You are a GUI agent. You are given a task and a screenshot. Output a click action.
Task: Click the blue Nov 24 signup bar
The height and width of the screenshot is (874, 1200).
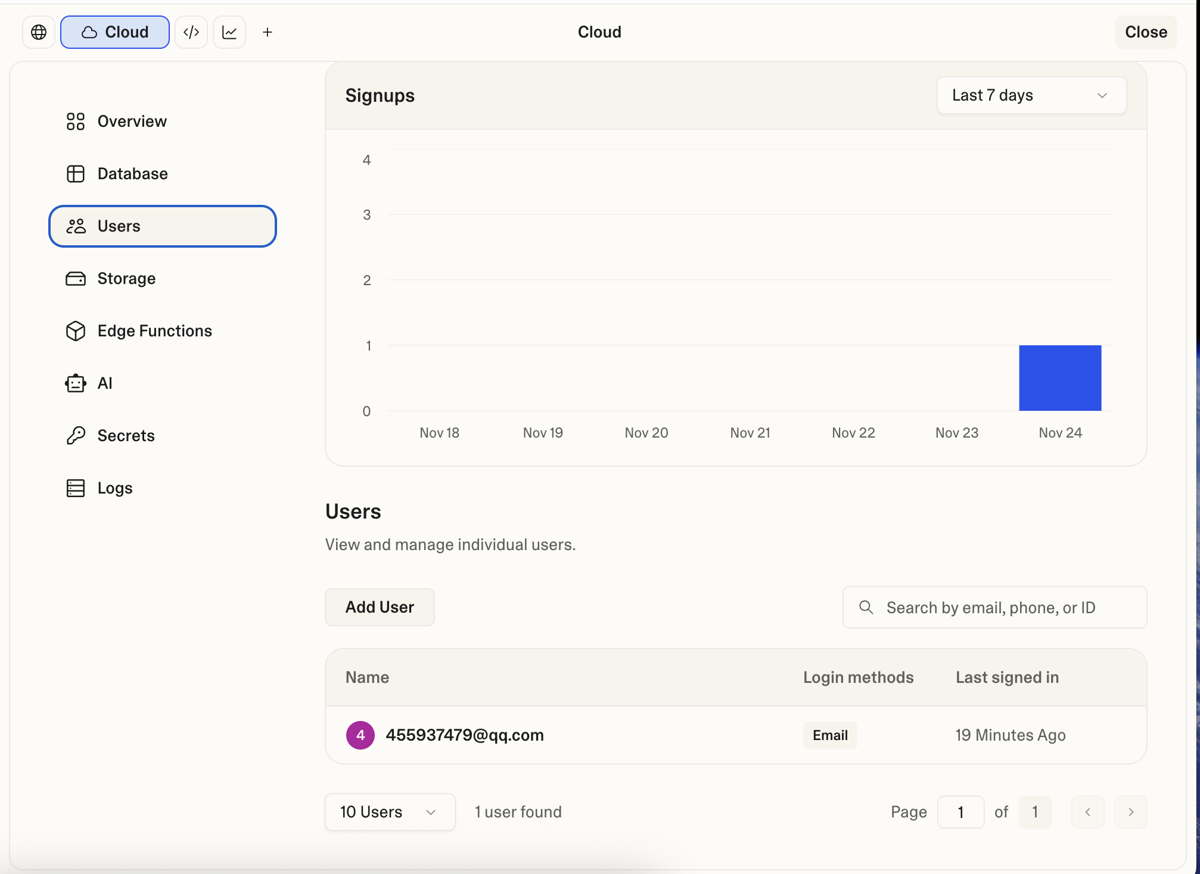point(1059,378)
